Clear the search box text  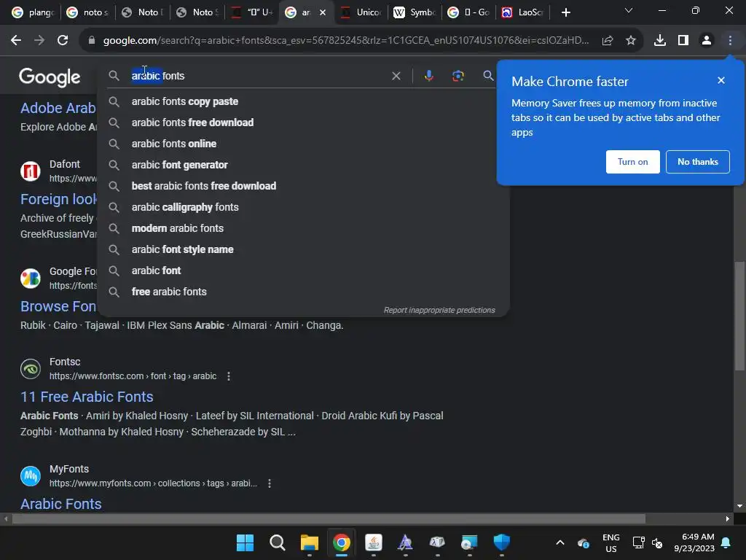[396, 76]
